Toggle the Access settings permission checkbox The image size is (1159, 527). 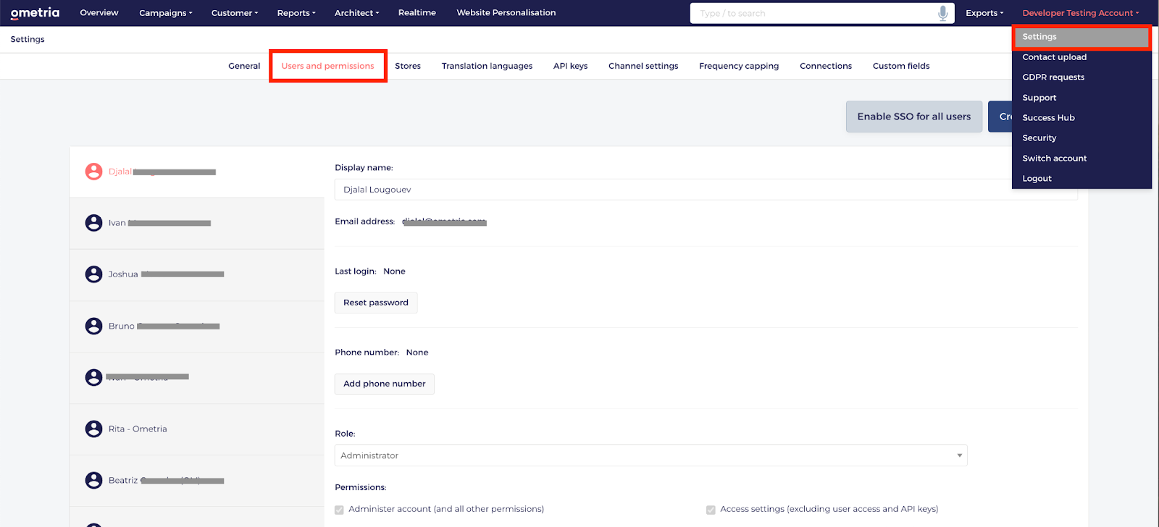[x=711, y=510]
